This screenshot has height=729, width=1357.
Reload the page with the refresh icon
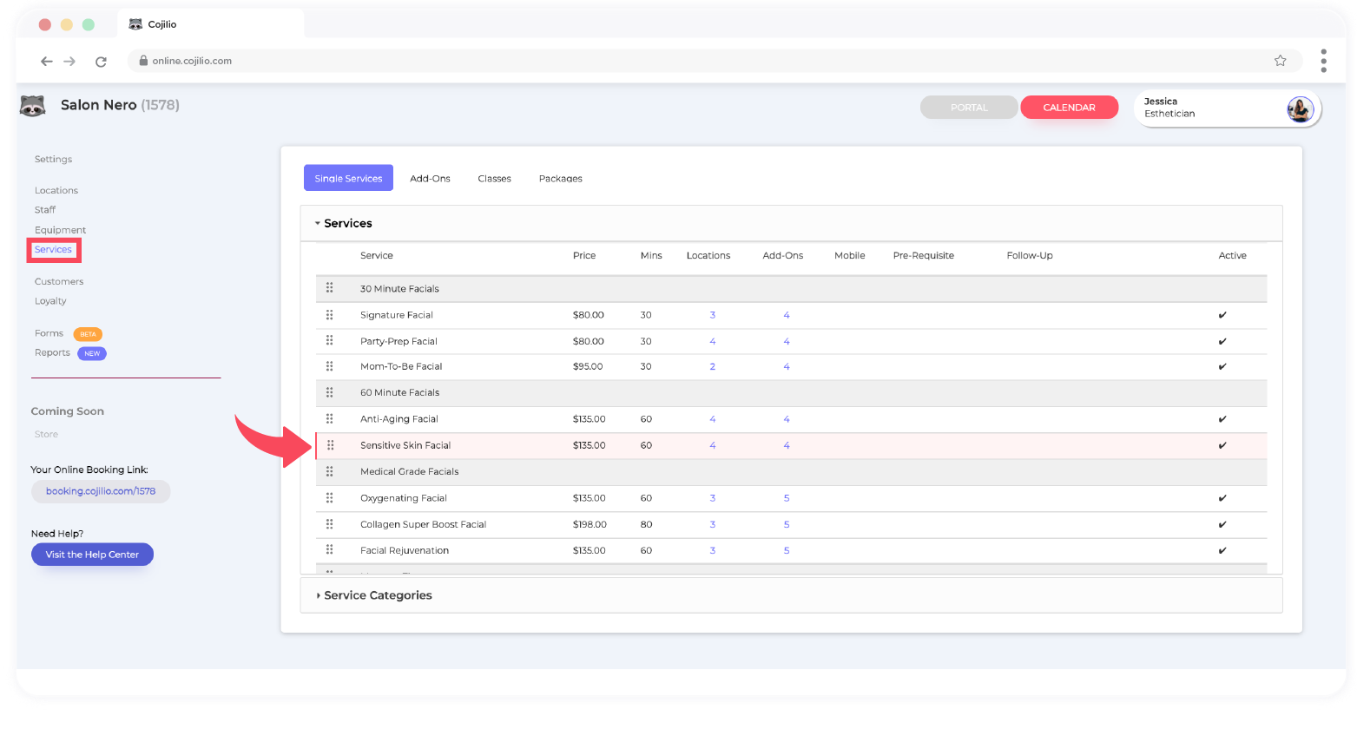tap(101, 61)
